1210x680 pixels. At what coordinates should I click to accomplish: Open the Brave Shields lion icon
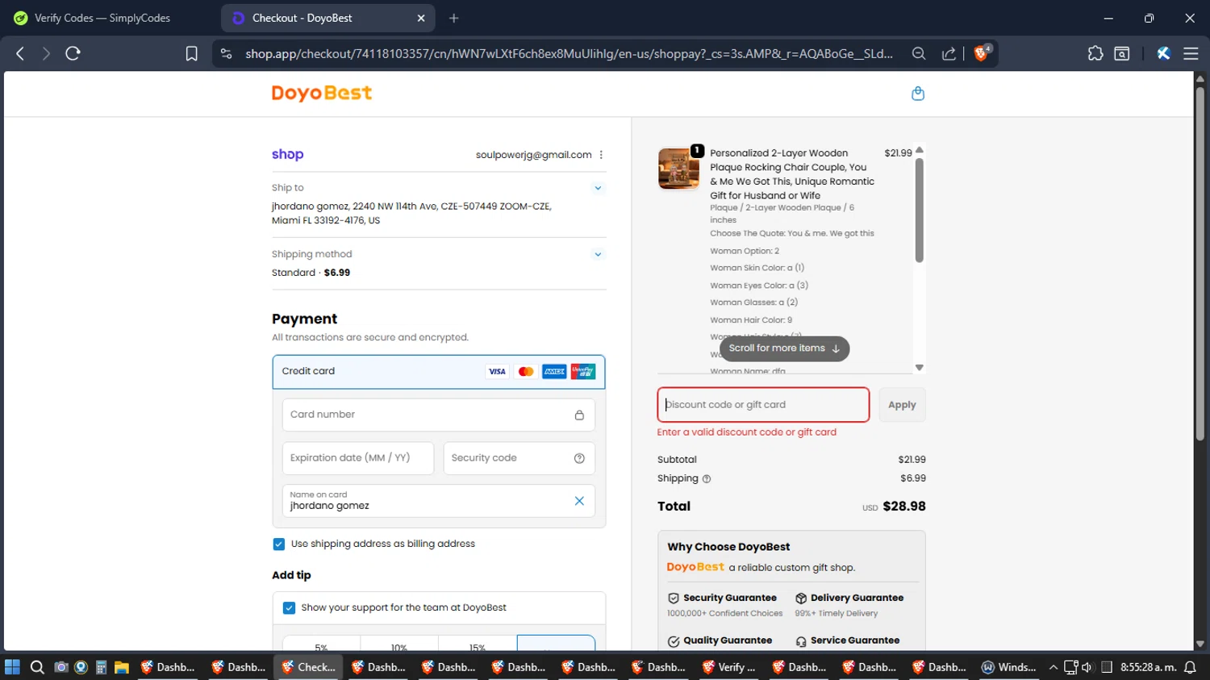click(x=982, y=53)
